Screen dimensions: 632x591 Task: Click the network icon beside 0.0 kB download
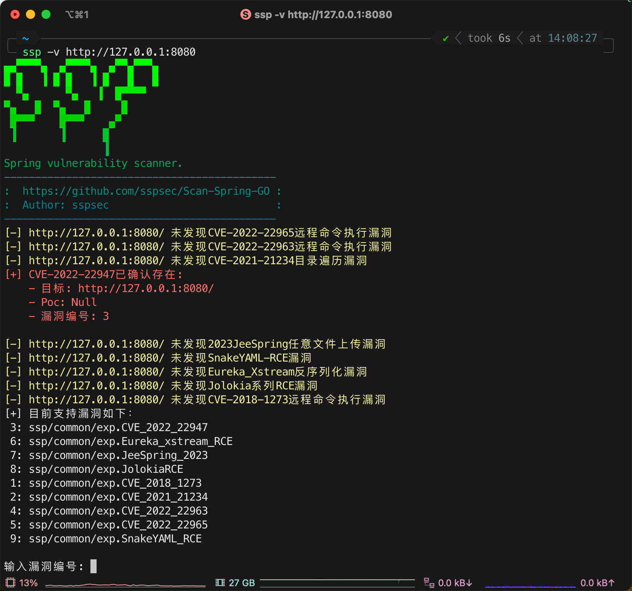click(429, 583)
